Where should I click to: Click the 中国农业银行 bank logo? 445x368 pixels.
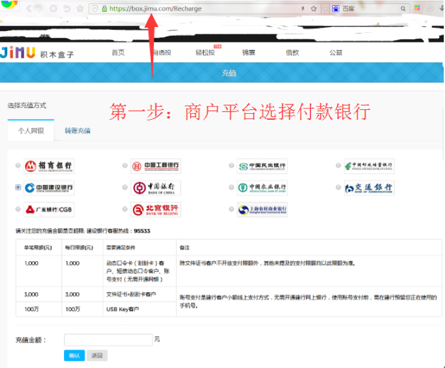(x=262, y=188)
